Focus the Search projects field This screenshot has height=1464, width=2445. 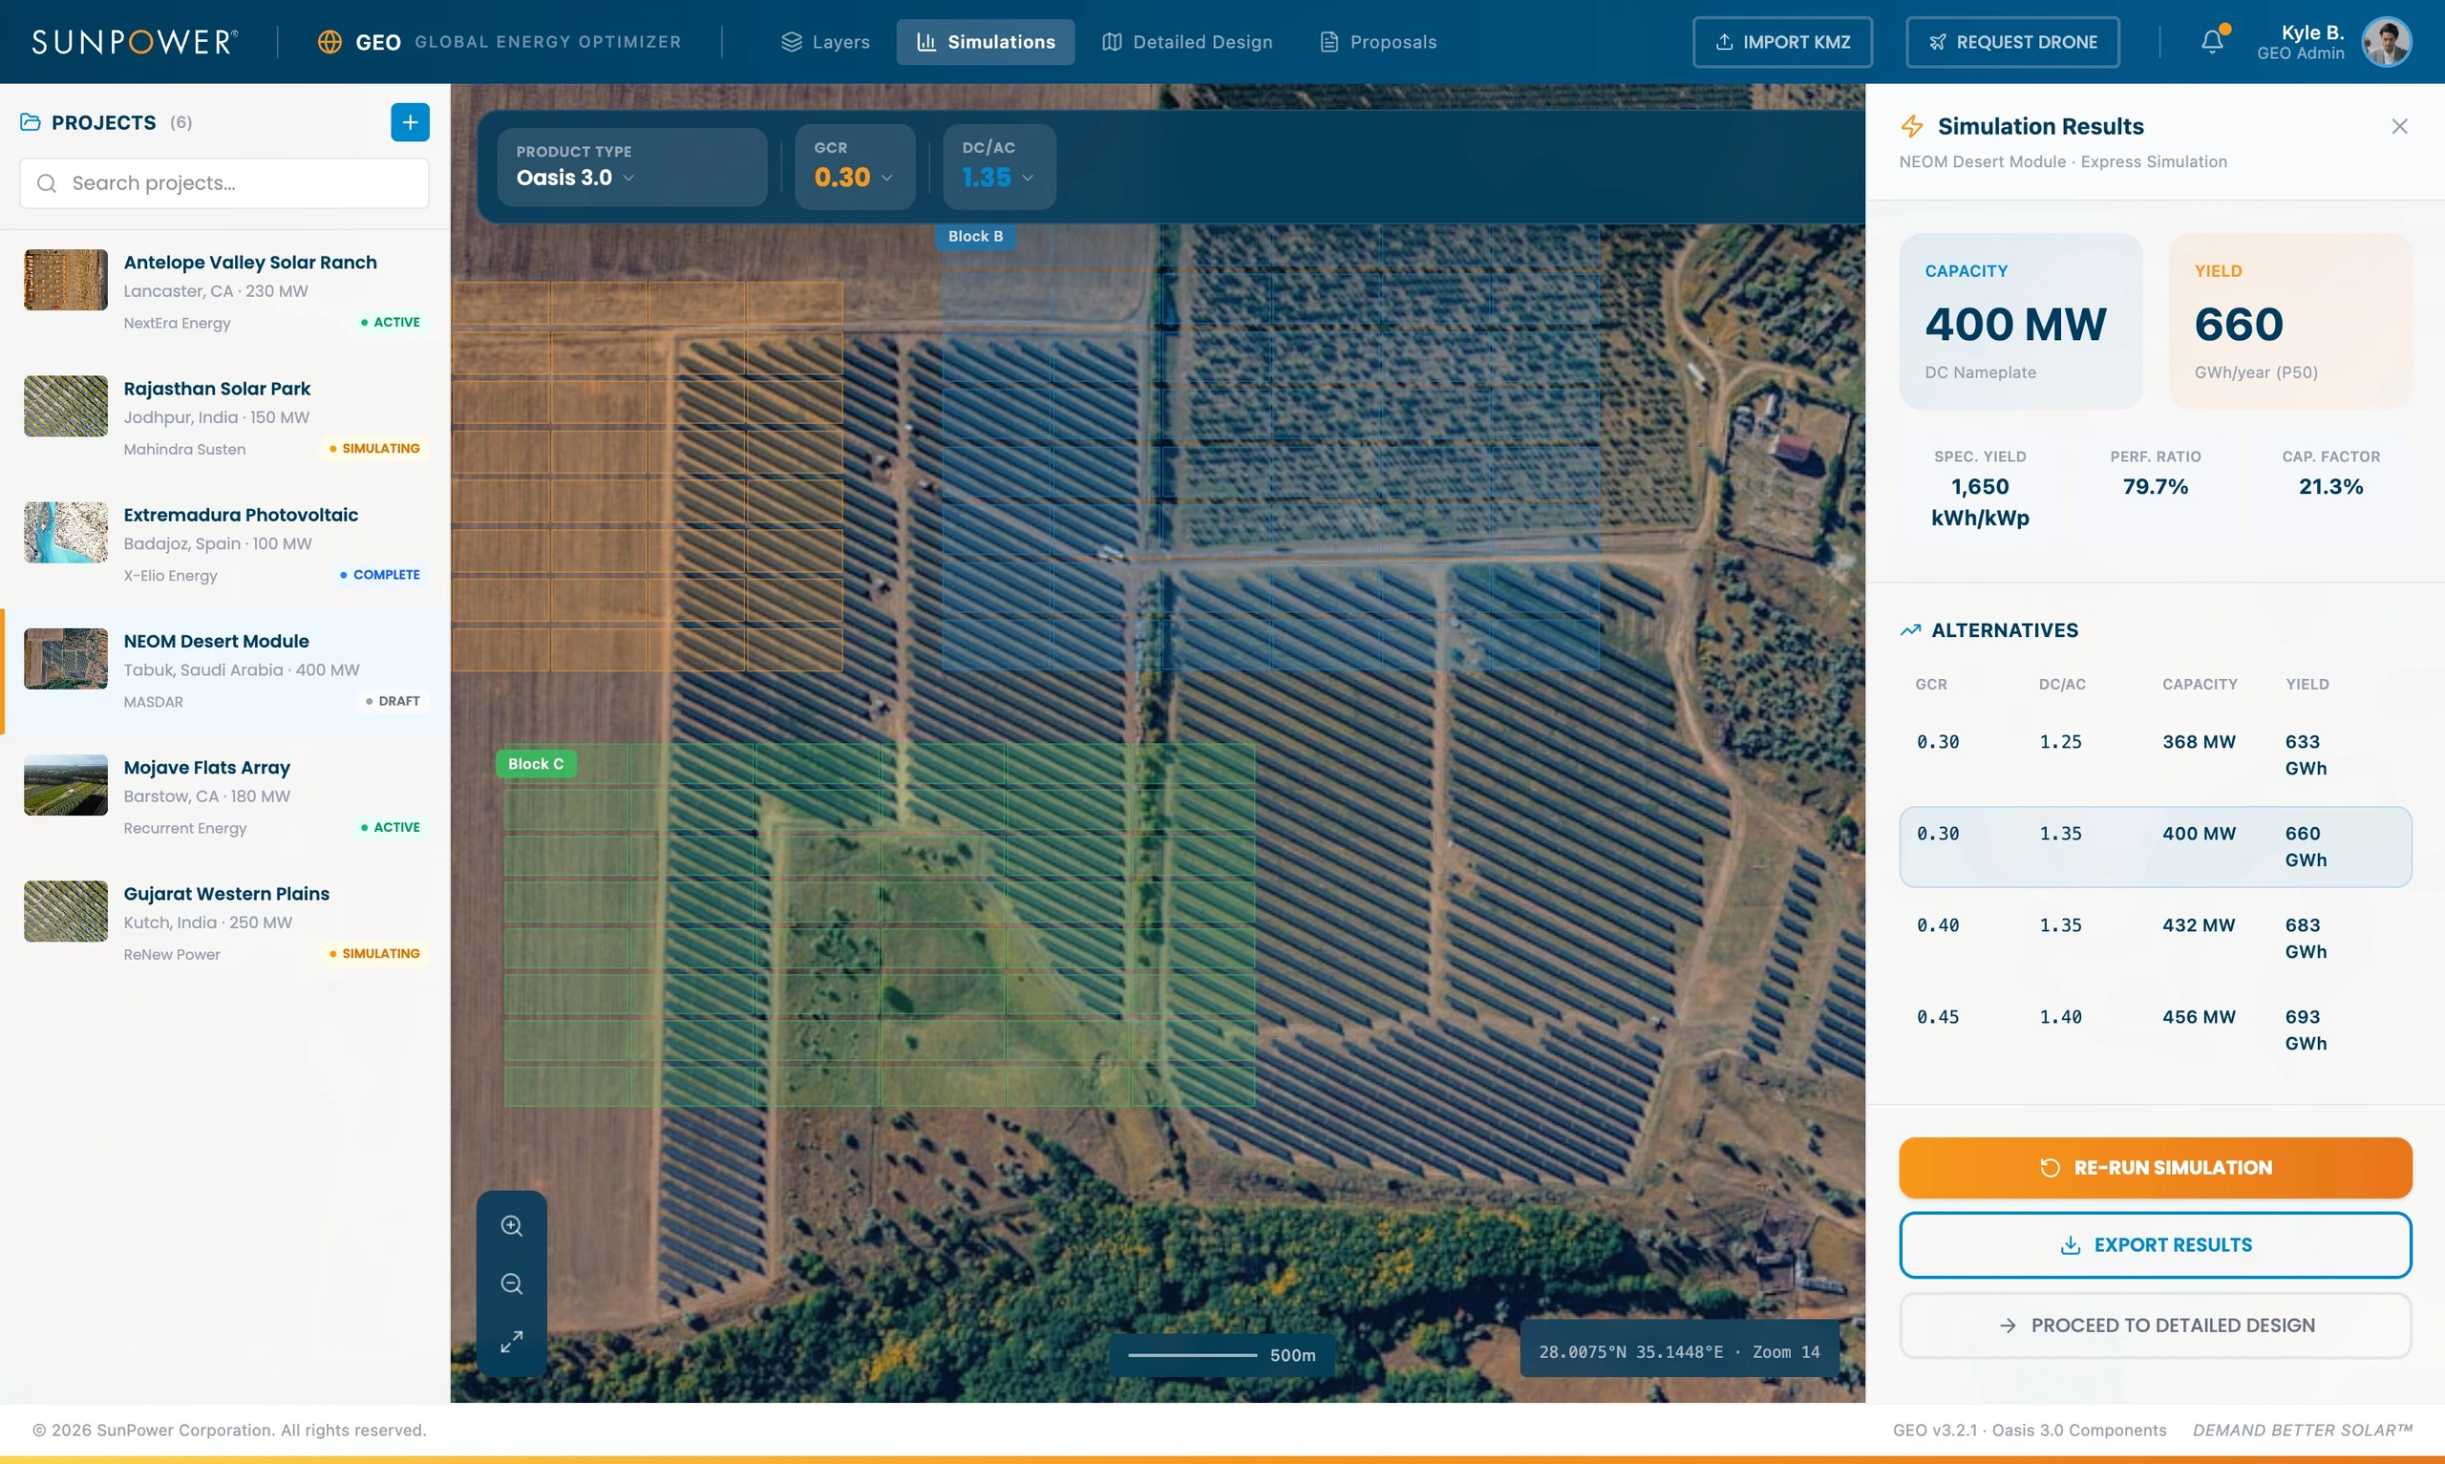point(224,183)
